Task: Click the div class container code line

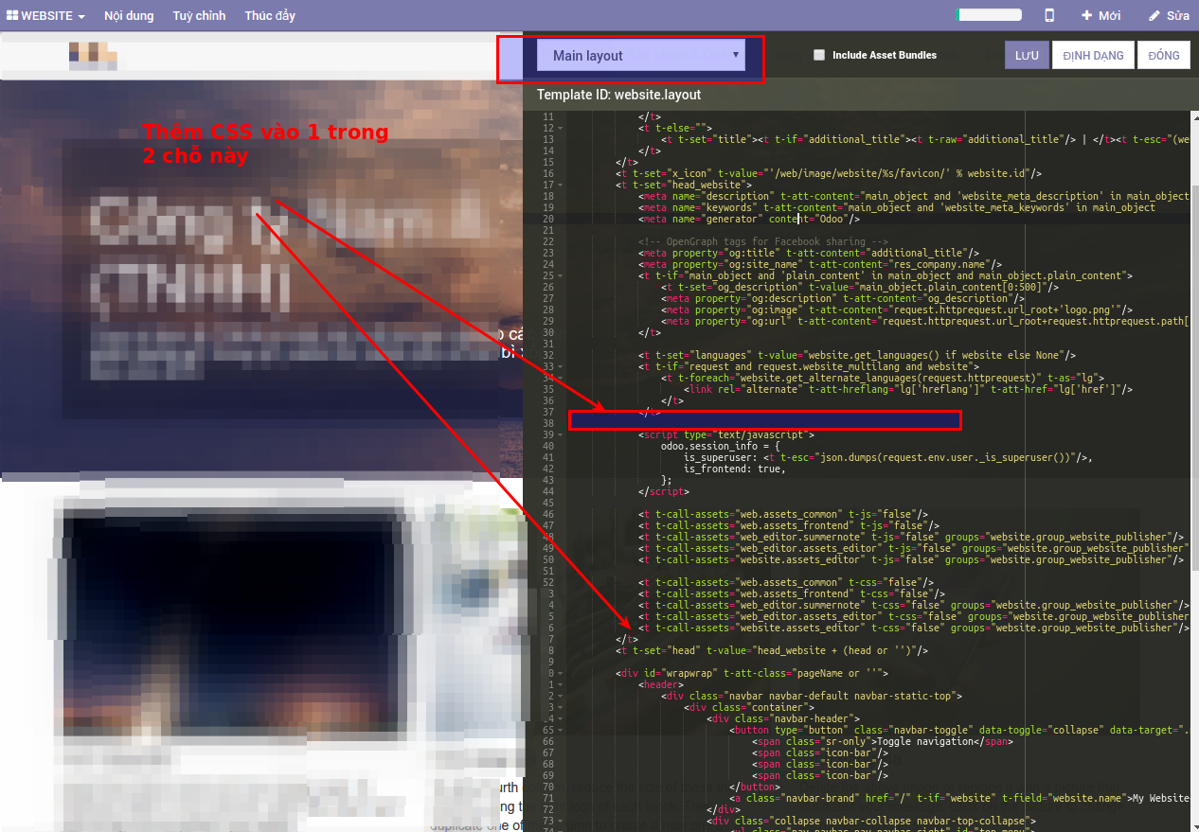Action: coord(749,707)
